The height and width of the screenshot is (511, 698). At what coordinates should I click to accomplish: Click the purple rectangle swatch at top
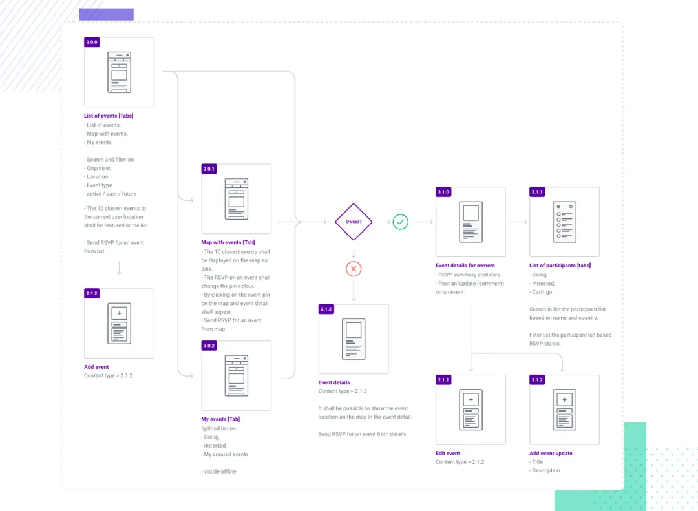[x=107, y=15]
